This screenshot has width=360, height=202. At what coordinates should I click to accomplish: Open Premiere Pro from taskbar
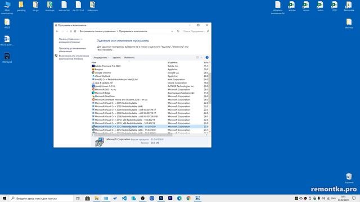point(170,198)
